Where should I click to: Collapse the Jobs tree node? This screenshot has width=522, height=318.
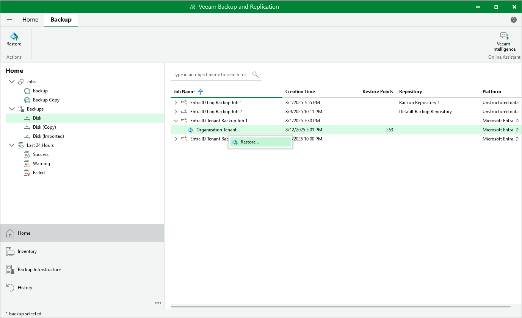12,81
